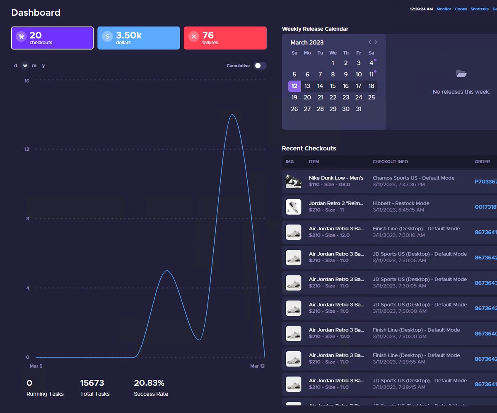The width and height of the screenshot is (497, 413).
Task: Select the weekly 'w' chart range
Action: point(25,65)
